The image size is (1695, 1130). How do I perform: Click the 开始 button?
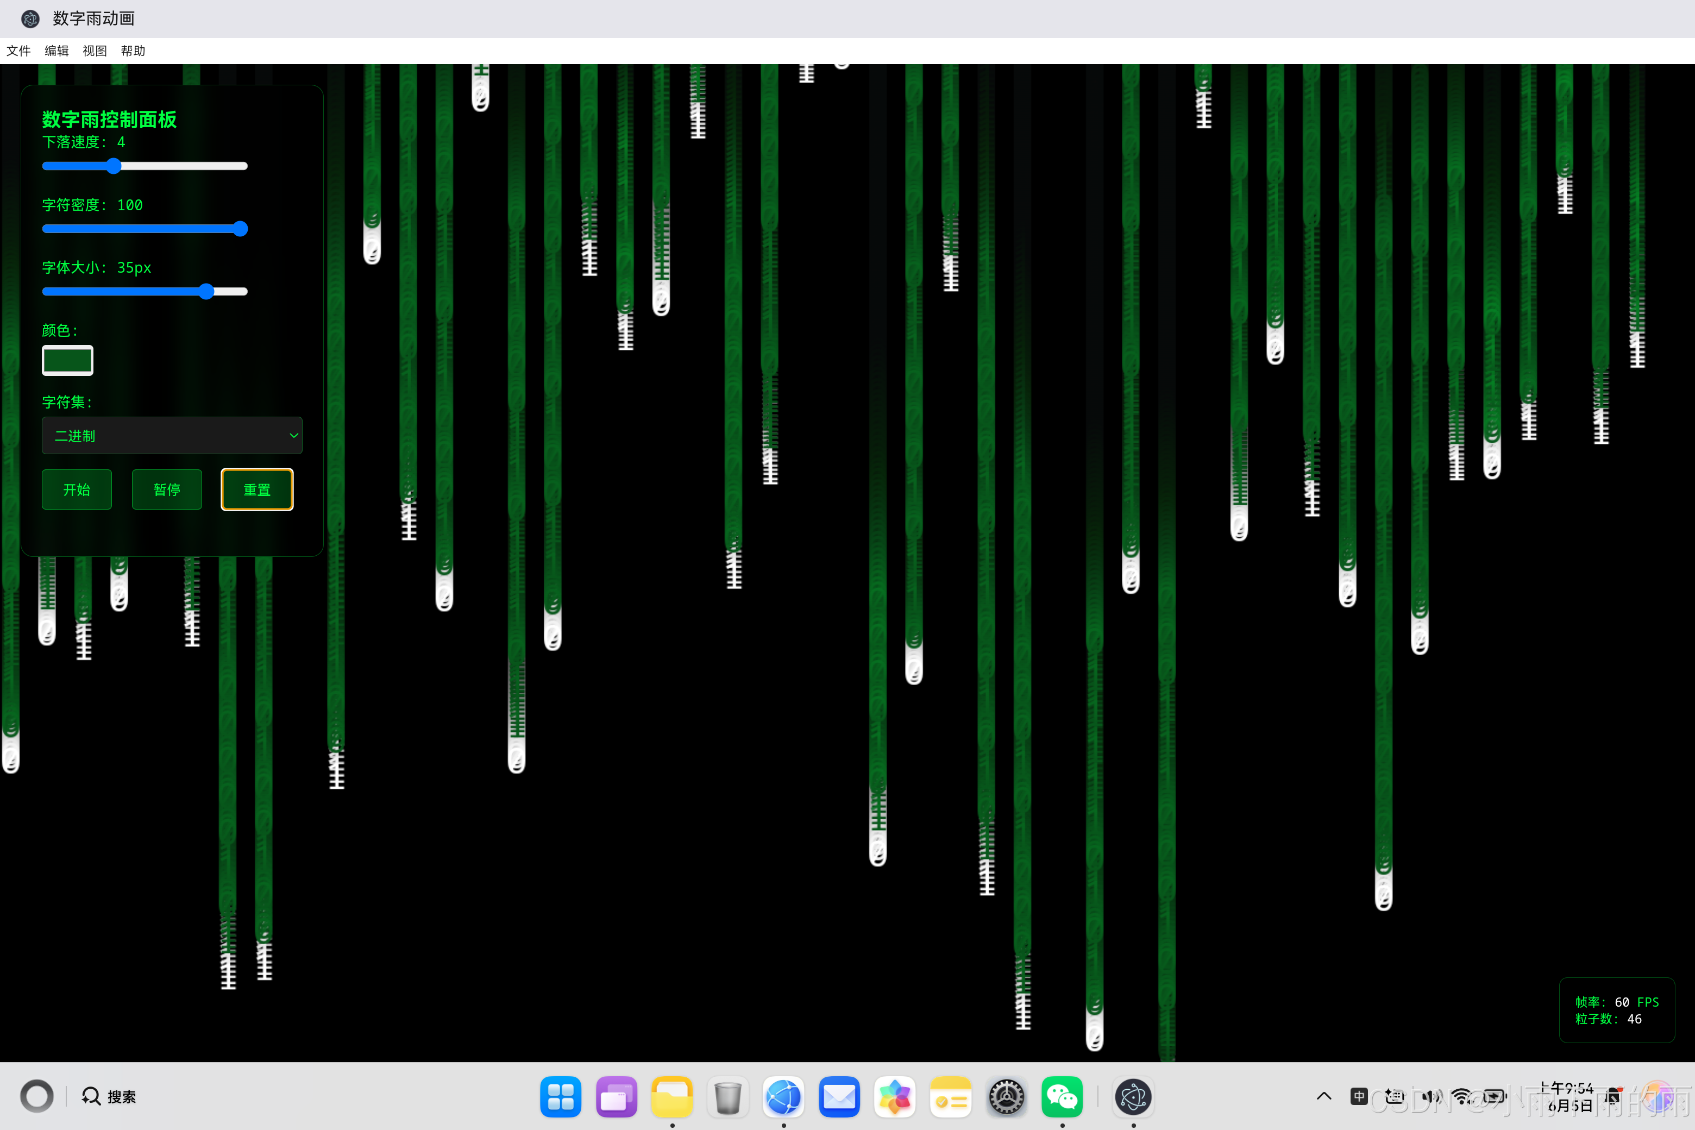tap(77, 489)
